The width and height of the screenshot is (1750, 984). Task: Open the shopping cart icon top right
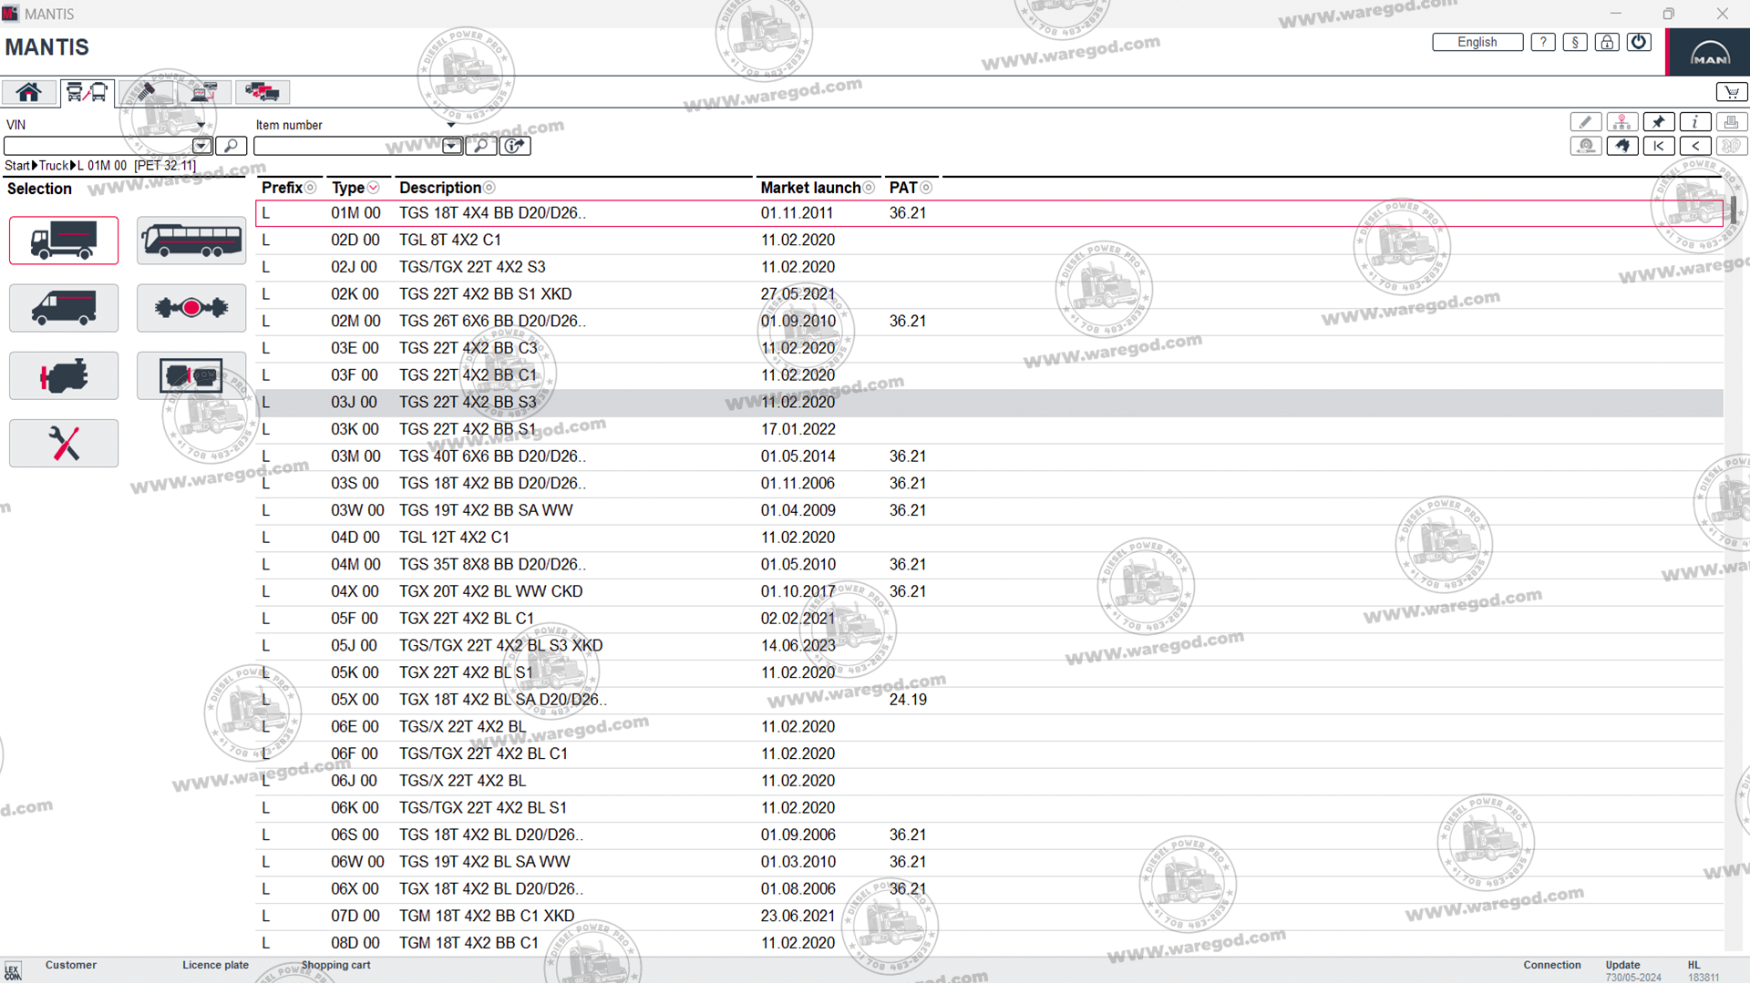coord(1731,92)
